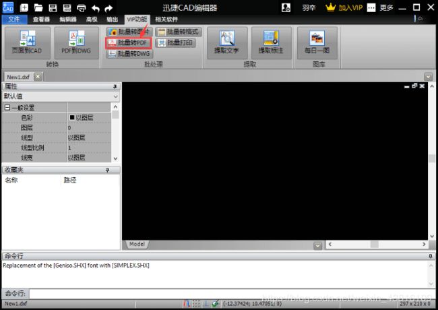This screenshot has height=310, width=438.
Task: Switch to the 查看器 tab
Action: 41,20
